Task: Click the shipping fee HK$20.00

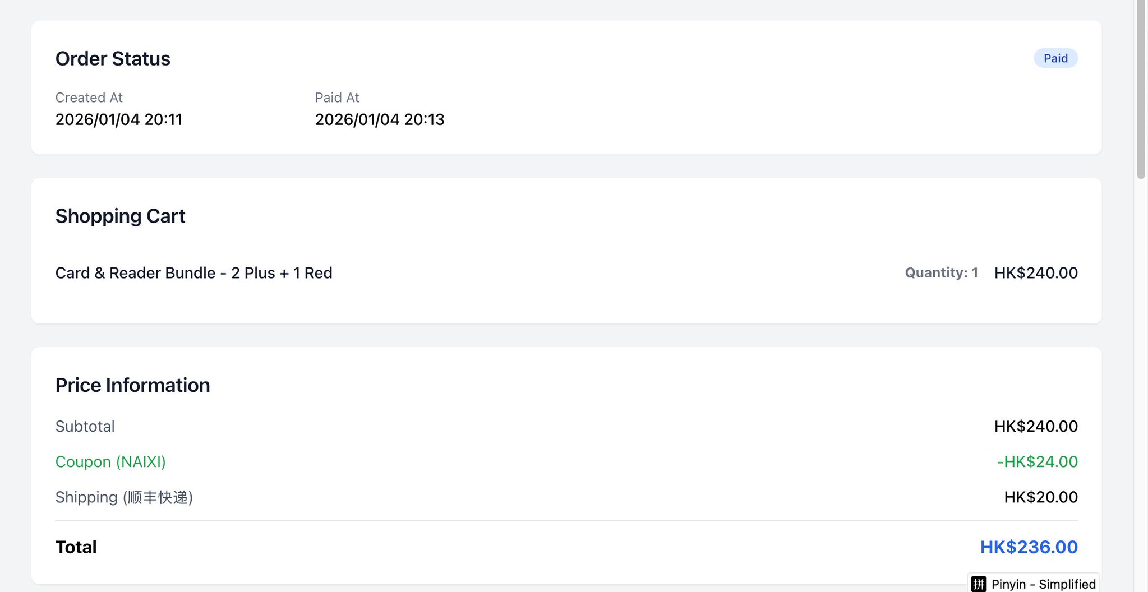Action: 1040,497
